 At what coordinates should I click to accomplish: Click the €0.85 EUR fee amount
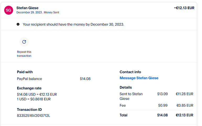(184, 105)
